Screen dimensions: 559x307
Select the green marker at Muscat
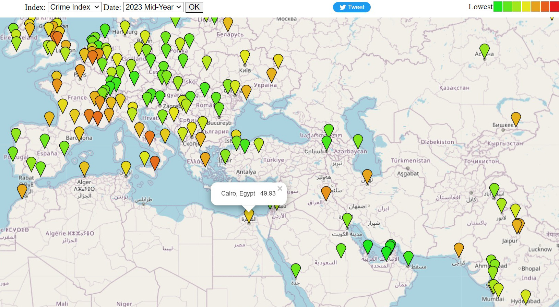point(408,258)
